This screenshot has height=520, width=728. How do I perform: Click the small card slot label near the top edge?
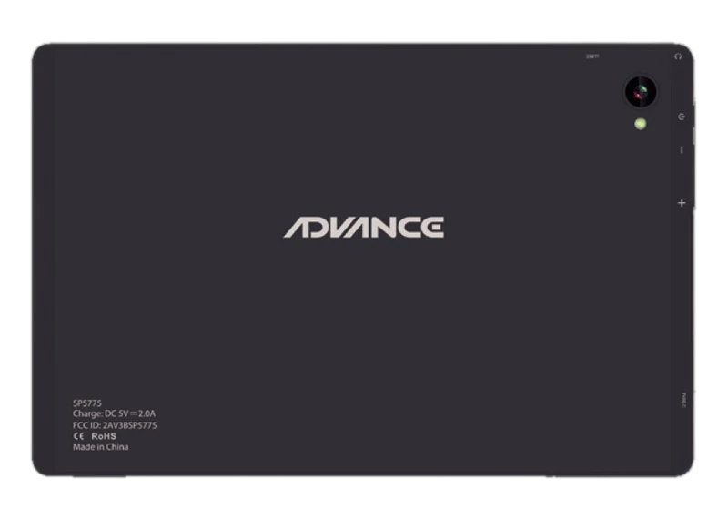pos(592,56)
